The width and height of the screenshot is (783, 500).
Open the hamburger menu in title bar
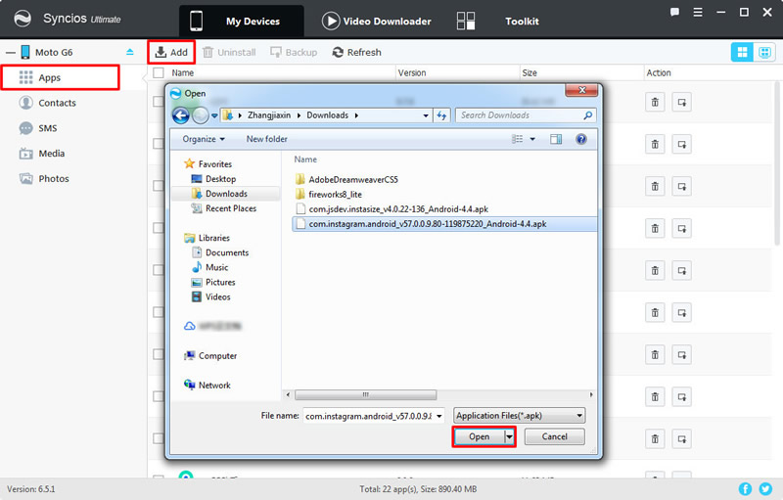(698, 13)
